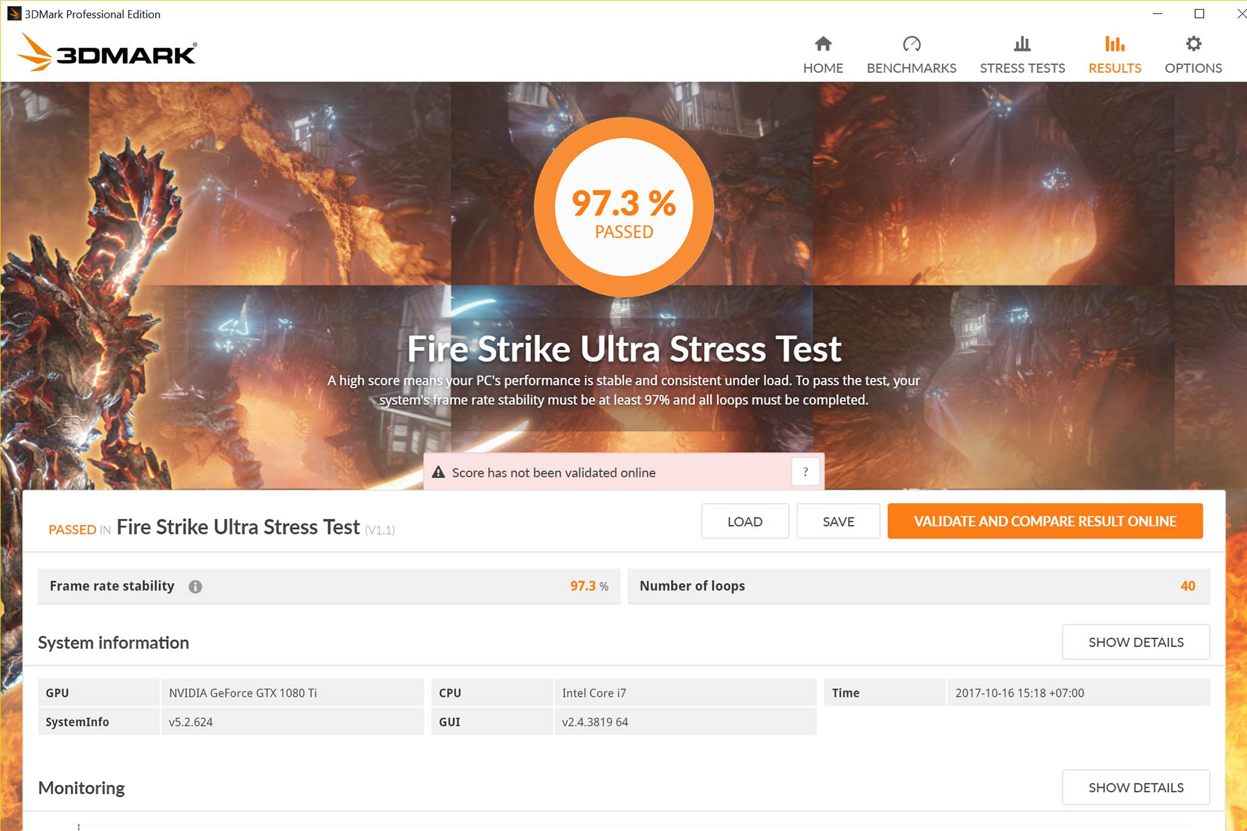Image resolution: width=1247 pixels, height=831 pixels.
Task: Click the Benchmarks gauge icon
Action: tap(911, 44)
